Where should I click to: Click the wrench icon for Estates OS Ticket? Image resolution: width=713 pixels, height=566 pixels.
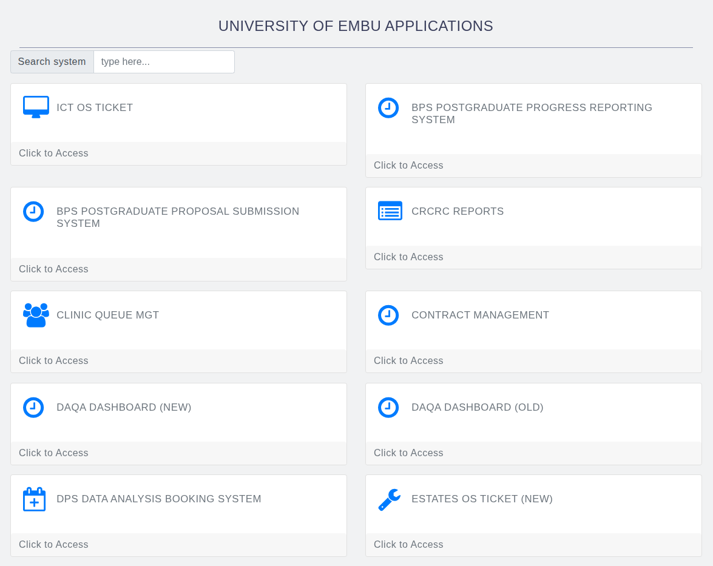389,500
